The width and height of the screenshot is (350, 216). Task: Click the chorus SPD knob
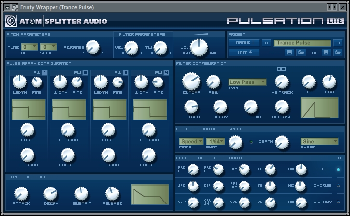(193, 186)
